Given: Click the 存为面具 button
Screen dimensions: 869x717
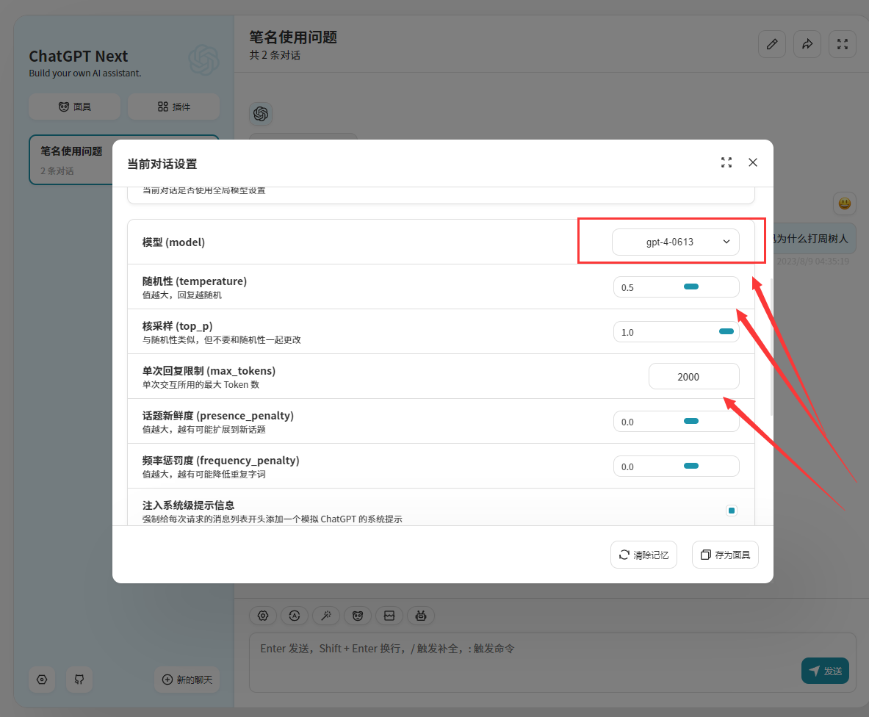Looking at the screenshot, I should tap(725, 555).
